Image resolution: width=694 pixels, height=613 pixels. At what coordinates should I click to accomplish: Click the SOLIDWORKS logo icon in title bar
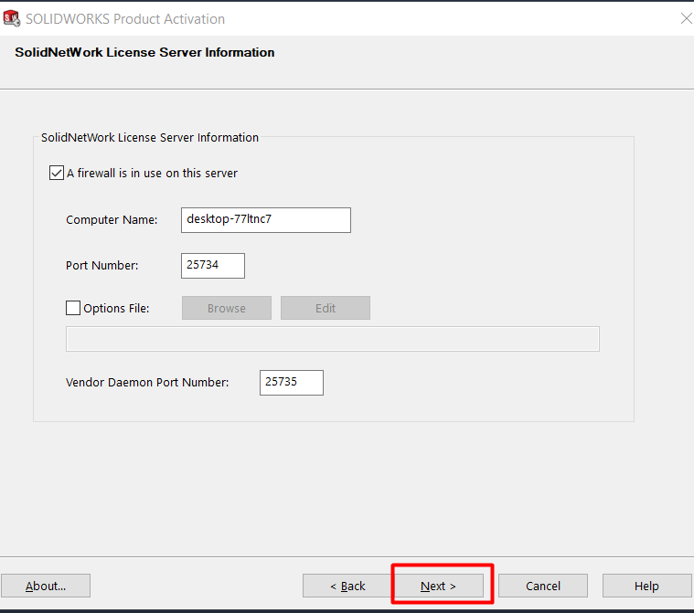pos(12,18)
